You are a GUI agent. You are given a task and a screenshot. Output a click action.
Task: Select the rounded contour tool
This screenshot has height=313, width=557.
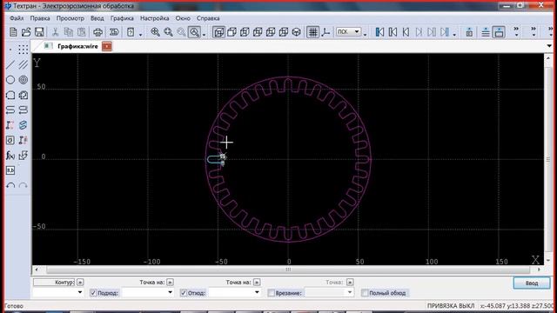10,95
